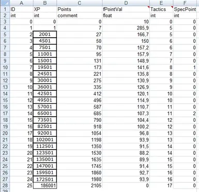Screen dimensions: 199x192
Task: Select column D header
Action: (126, 3)
